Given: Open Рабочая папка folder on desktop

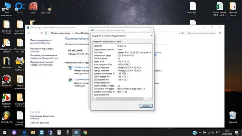Looking at the screenshot, I should [x=233, y=9].
